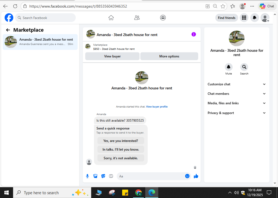Click the message "Is this still available? 3057905525"
This screenshot has height=198, width=278.
tap(120, 121)
